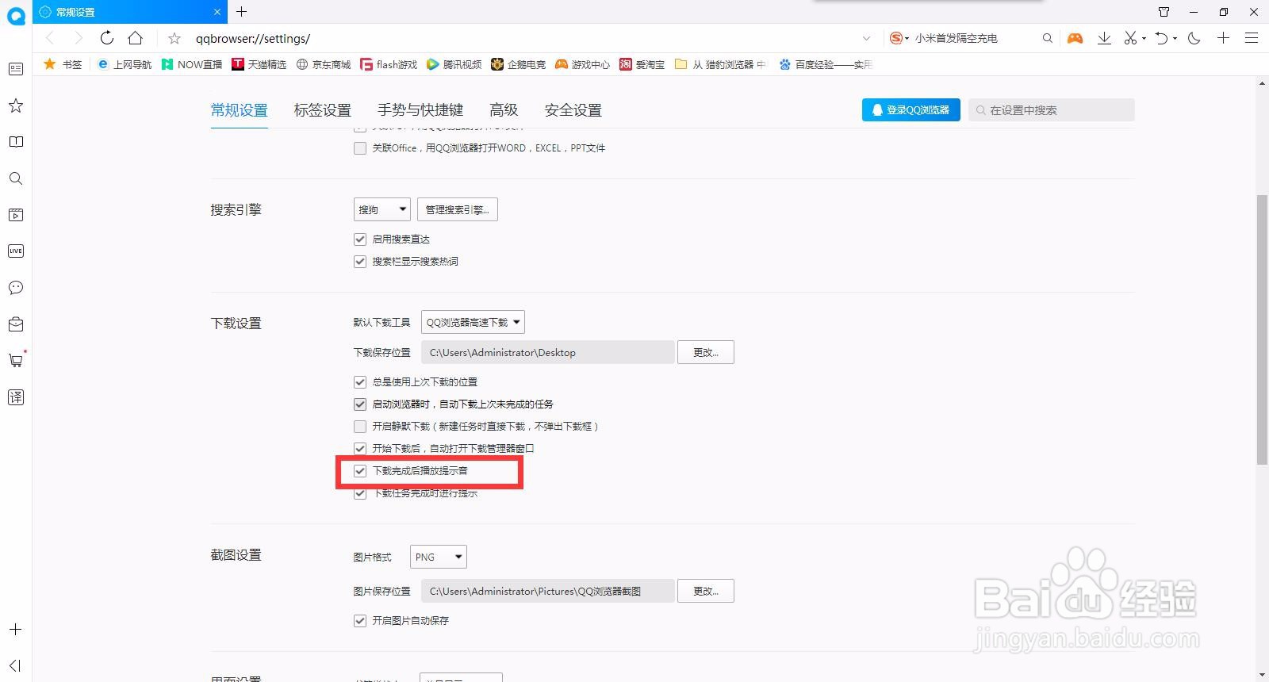Toggle 开启图片自动保存 checkbox
Screen dimensions: 1269x682
pyautogui.click(x=360, y=621)
